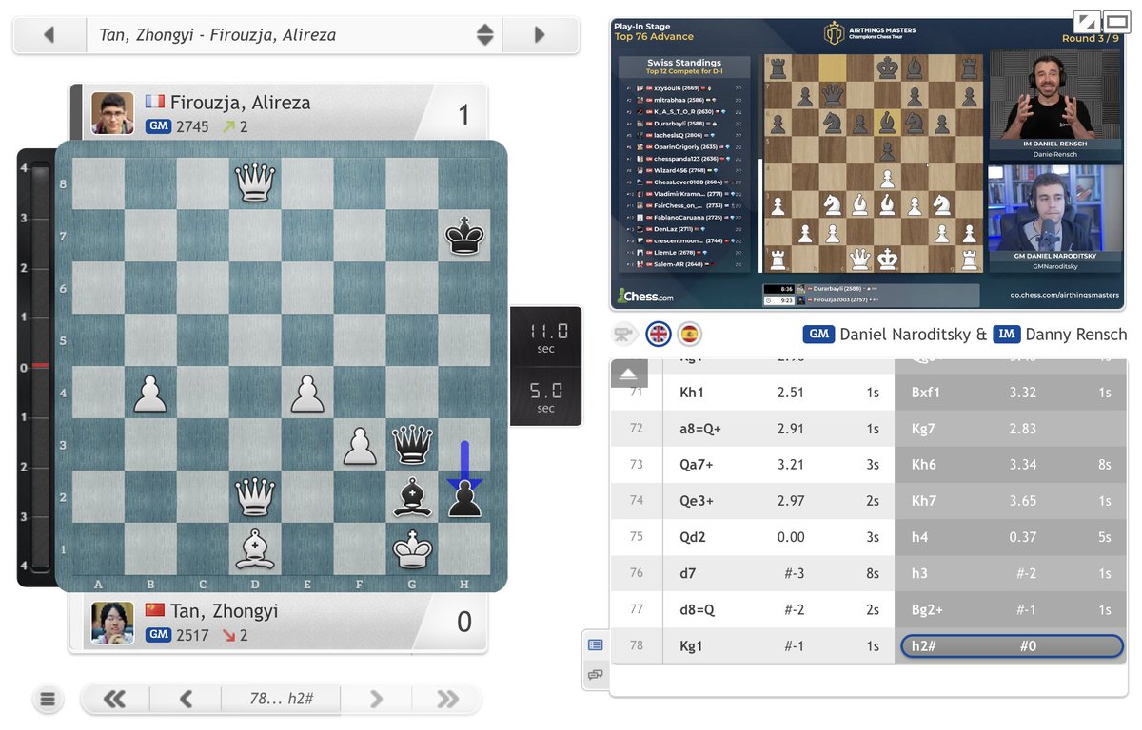Click commentator name Daniel Naroditsky
This screenshot has width=1142, height=730.
905,335
